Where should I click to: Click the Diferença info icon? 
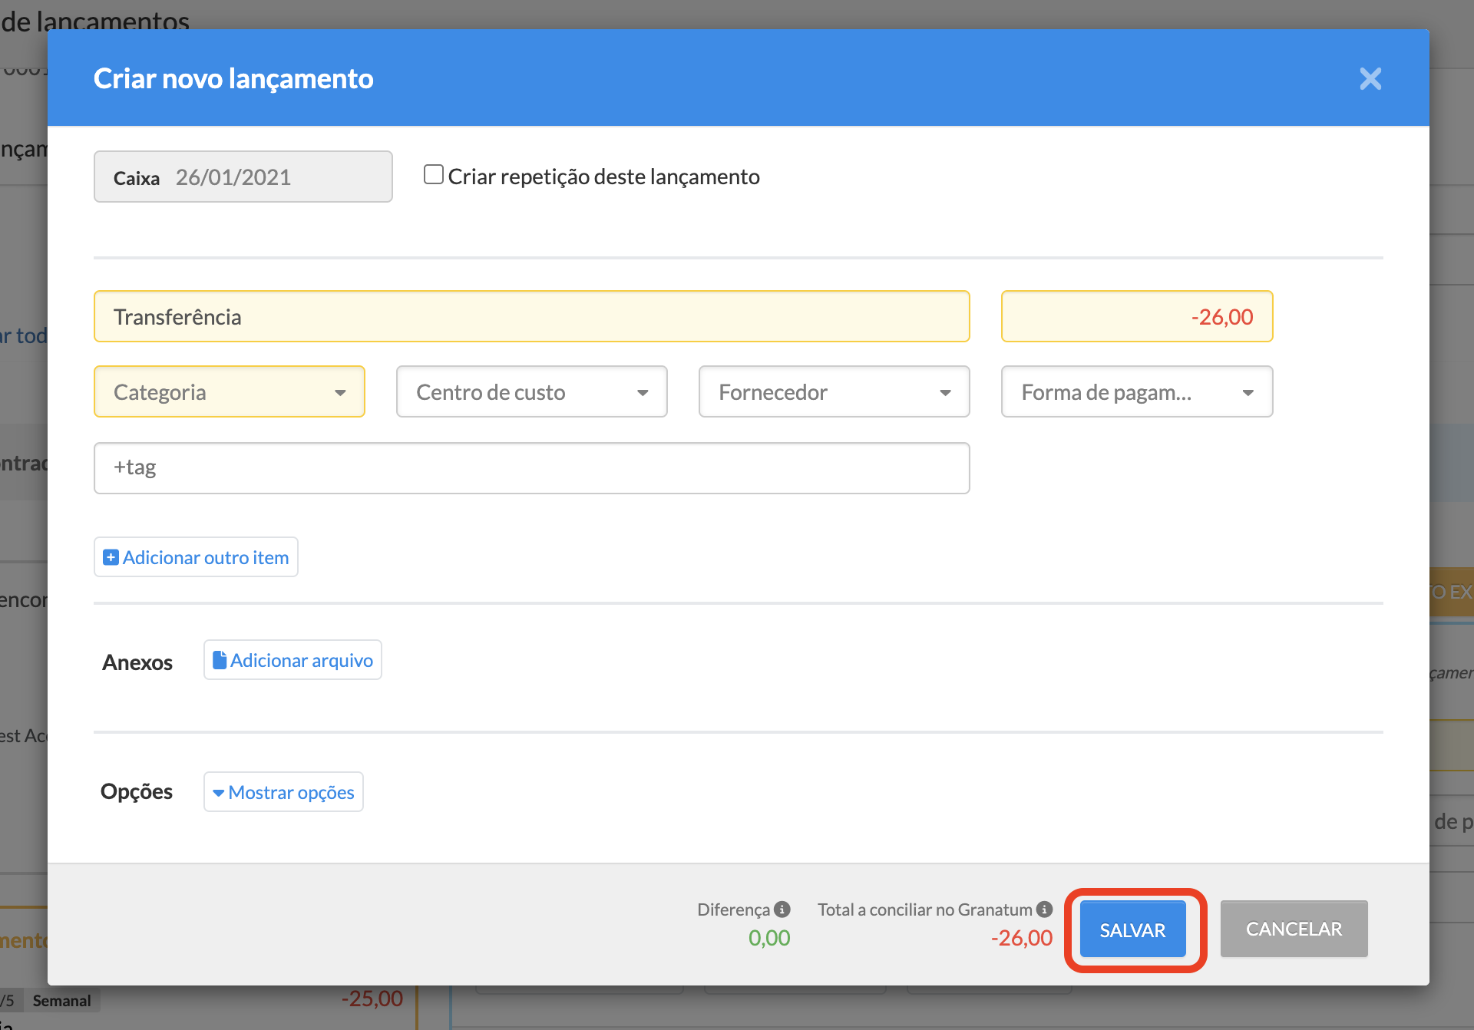(782, 910)
